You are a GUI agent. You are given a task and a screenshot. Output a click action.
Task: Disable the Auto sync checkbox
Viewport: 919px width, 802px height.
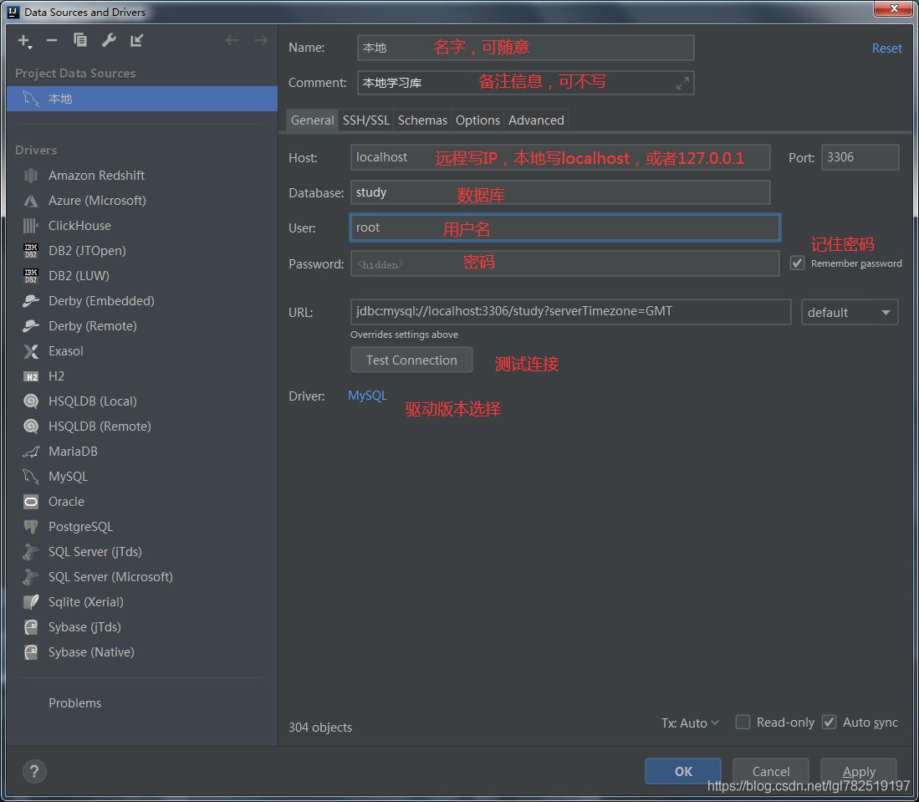click(x=829, y=723)
